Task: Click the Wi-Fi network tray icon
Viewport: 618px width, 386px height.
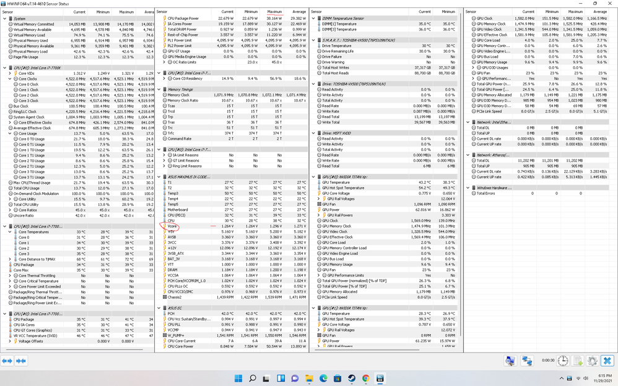Action: coord(578,379)
